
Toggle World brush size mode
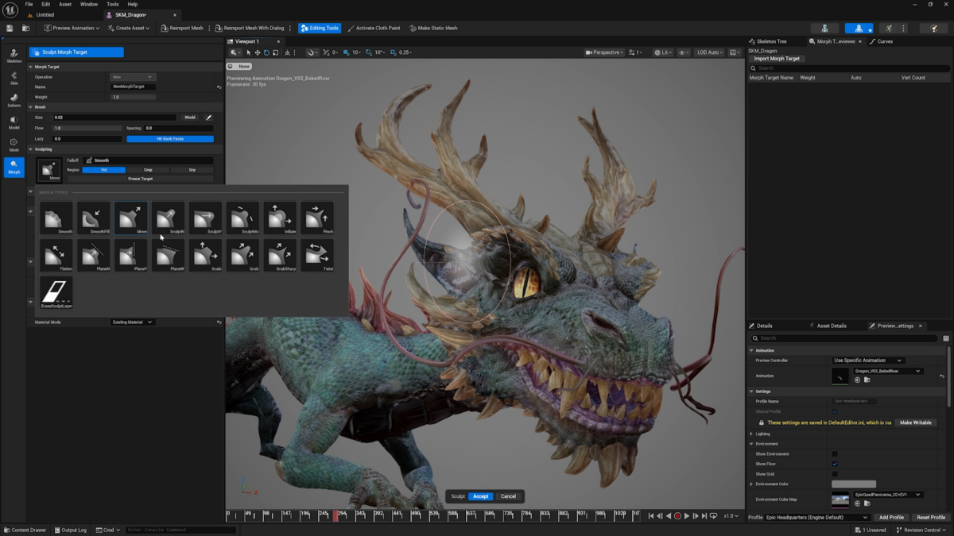190,118
